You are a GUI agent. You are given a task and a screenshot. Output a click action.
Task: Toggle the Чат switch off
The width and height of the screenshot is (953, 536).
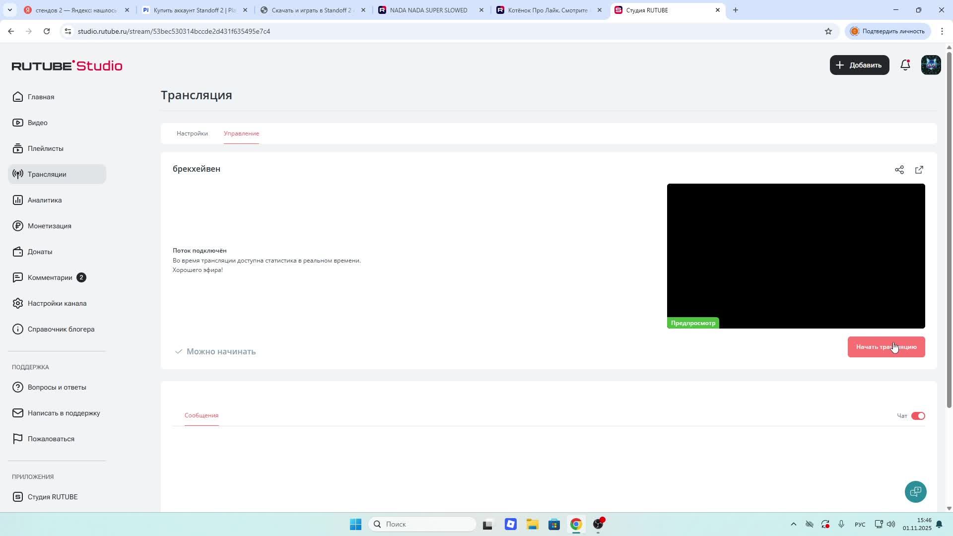(x=918, y=416)
